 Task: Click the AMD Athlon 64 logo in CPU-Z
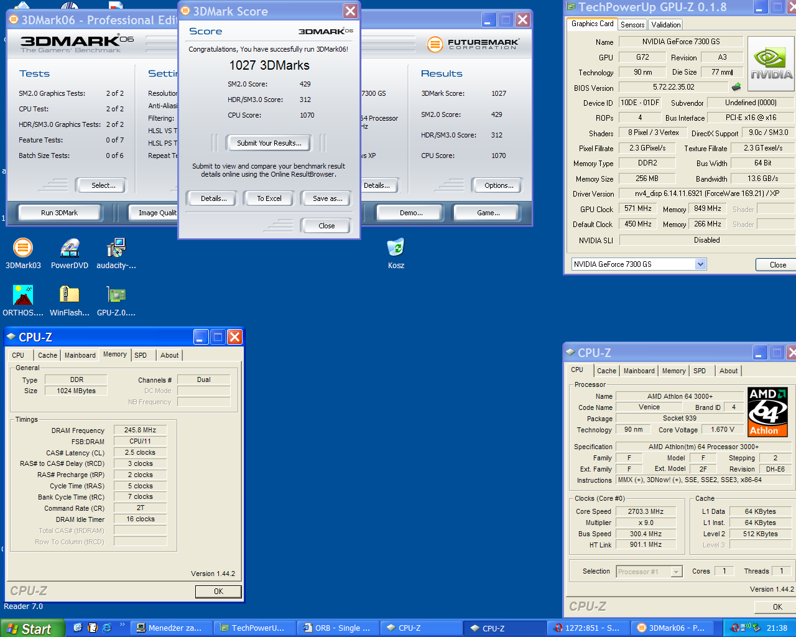point(767,412)
